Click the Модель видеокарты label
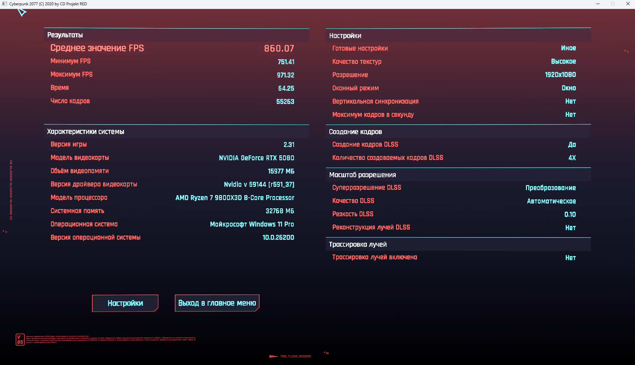Image resolution: width=635 pixels, height=365 pixels. (80, 158)
